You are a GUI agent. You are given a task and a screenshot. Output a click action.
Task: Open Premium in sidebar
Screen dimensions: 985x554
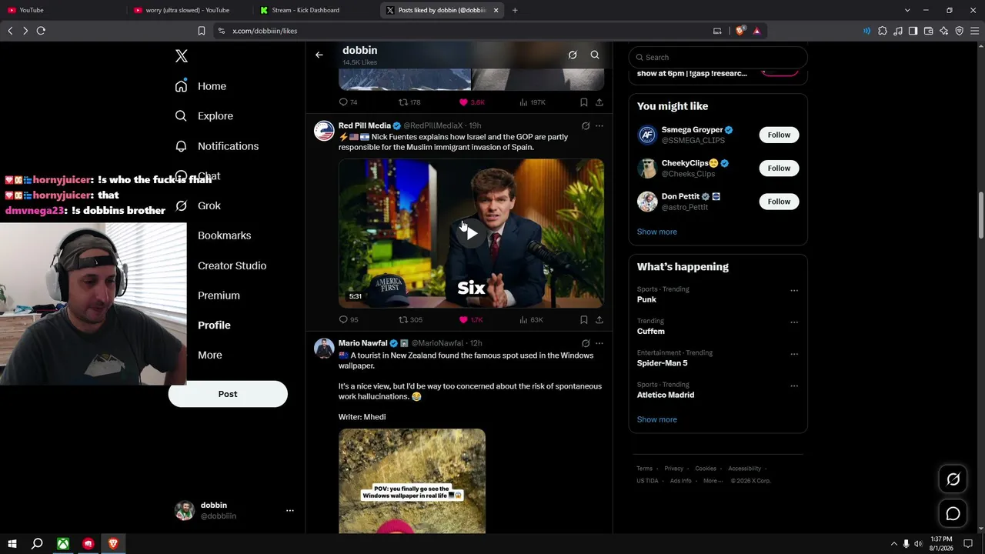219,295
